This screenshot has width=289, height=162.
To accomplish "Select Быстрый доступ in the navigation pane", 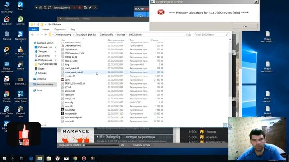I will pyautogui.click(x=45, y=43).
